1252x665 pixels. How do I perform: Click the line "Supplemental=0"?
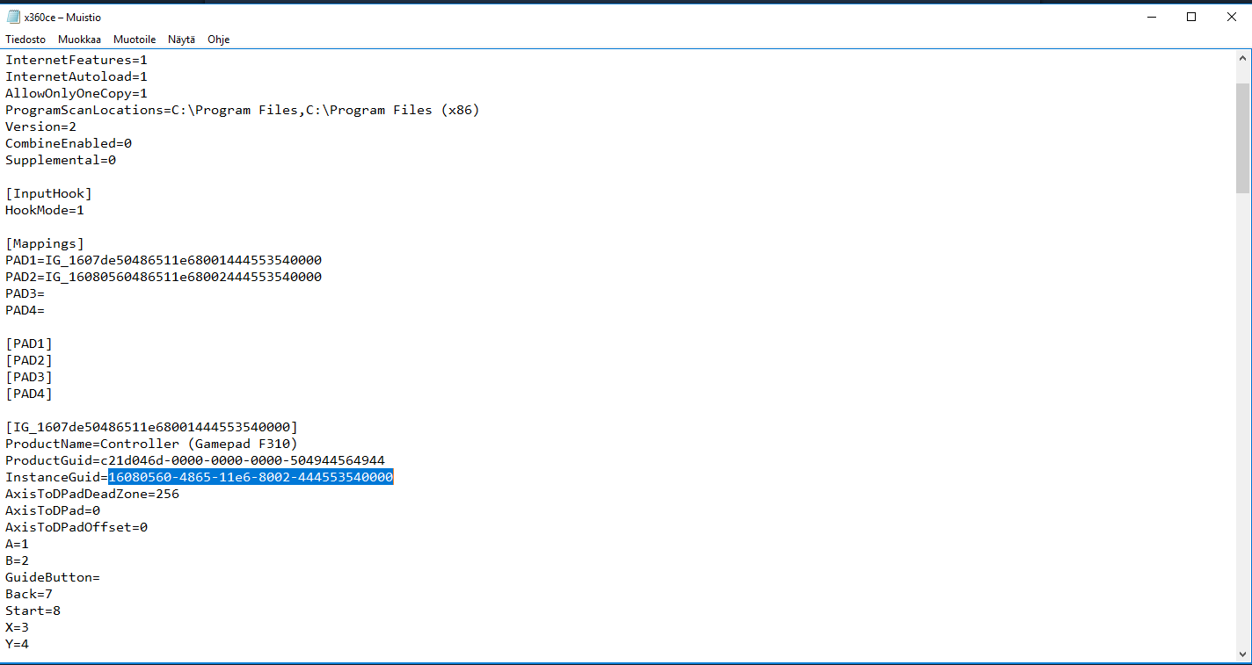click(61, 160)
